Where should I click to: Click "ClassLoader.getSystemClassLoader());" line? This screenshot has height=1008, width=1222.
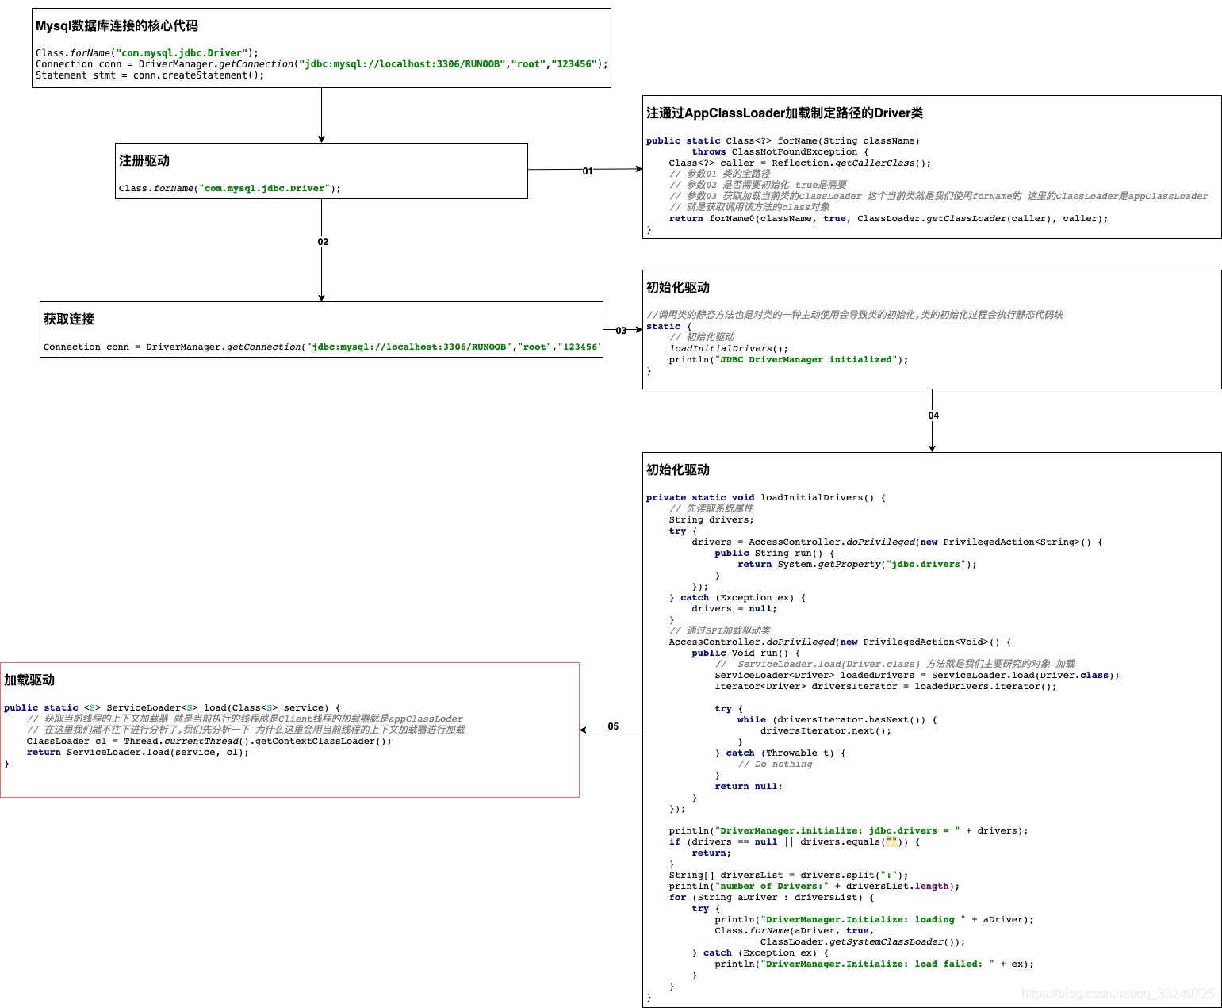pos(863,941)
